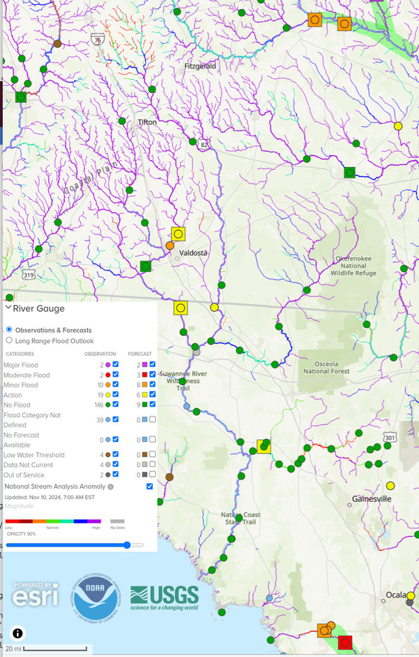The height and width of the screenshot is (657, 419).
Task: Toggle Moderate Flood forecast checkbox
Action: point(152,374)
